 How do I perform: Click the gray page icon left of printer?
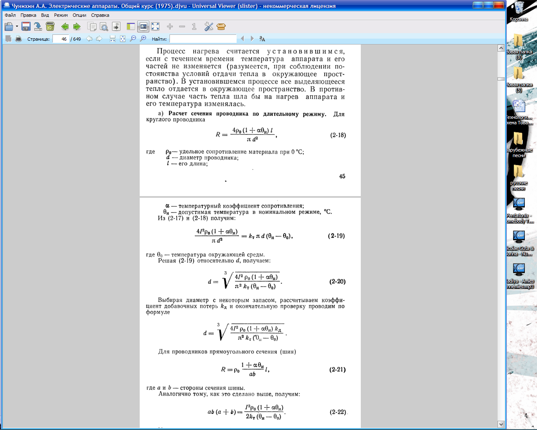[x=8, y=39]
